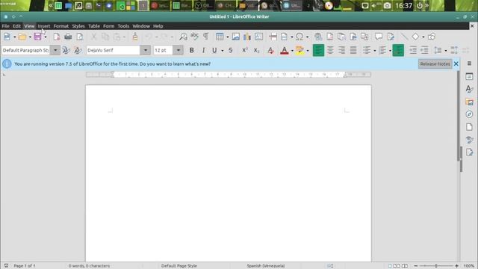478x269 pixels.
Task: Click the Release Notes button
Action: coord(435,64)
